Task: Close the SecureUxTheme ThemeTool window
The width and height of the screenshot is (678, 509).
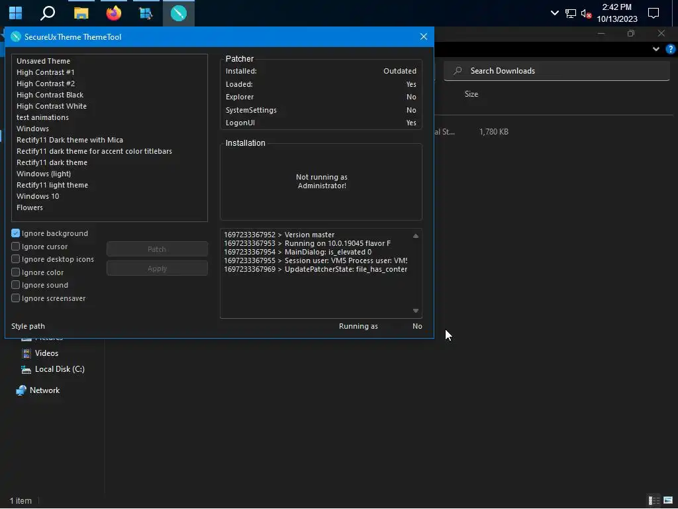Action: 424,37
